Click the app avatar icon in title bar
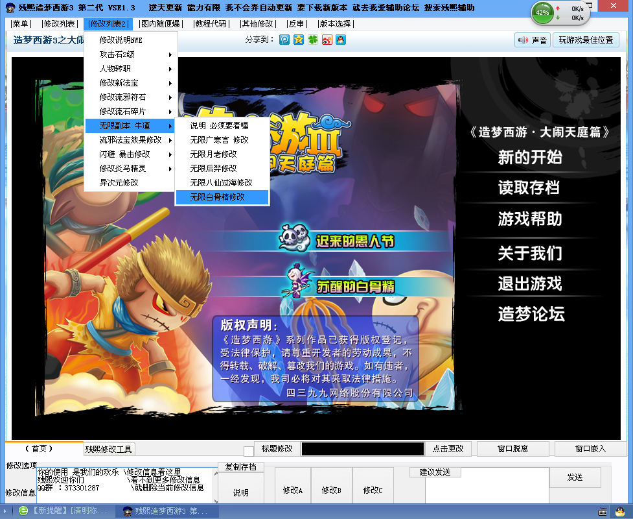Viewport: 633px width, 519px height. (10, 7)
